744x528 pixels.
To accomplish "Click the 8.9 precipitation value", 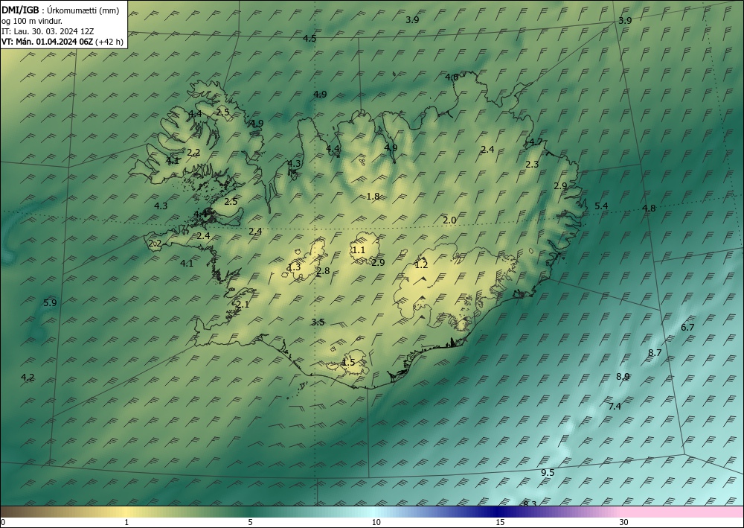I will coord(623,377).
